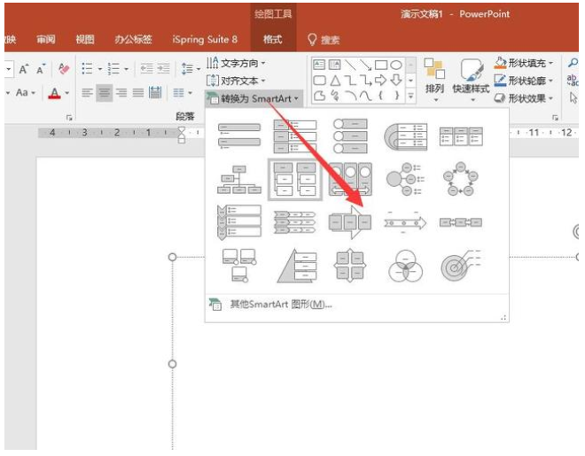Choose the Basic Venn SmartArt layout
585x456 pixels.
pyautogui.click(x=406, y=266)
